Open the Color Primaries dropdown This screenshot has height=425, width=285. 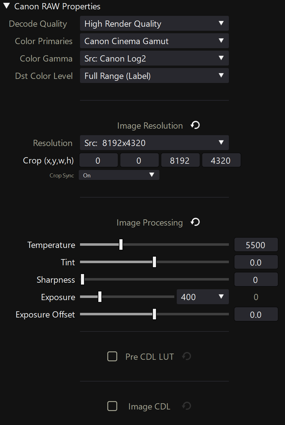pyautogui.click(x=154, y=41)
